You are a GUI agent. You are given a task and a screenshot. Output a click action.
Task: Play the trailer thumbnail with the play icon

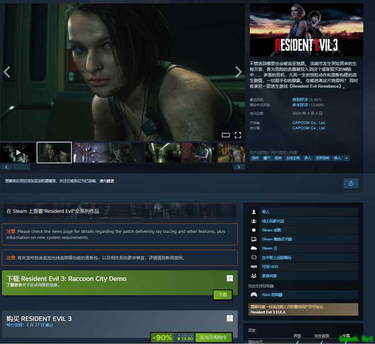(x=18, y=152)
